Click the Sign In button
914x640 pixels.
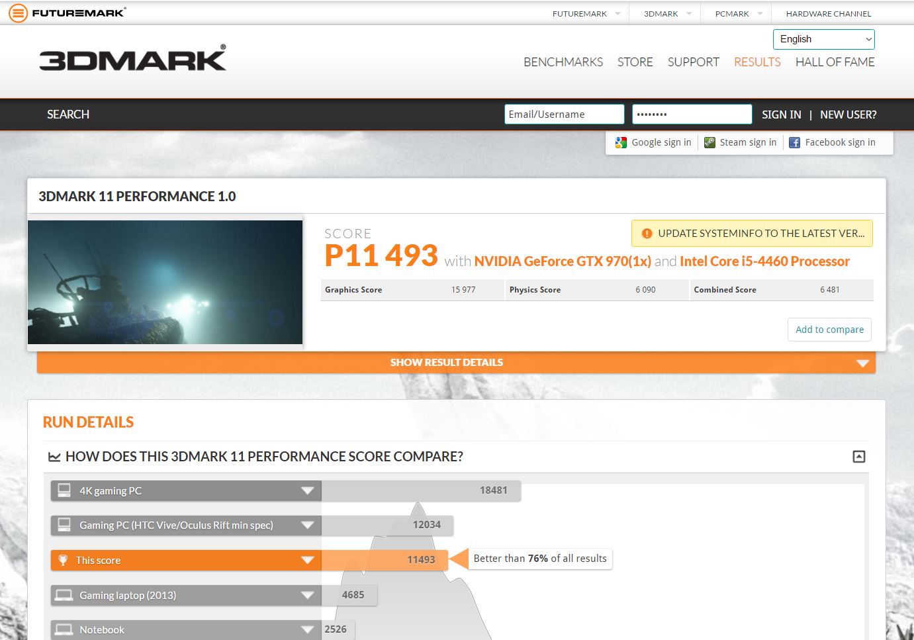click(782, 114)
